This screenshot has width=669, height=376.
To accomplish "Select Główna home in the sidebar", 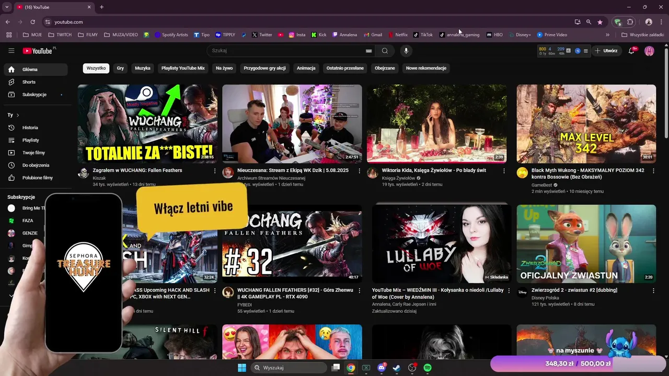I will tap(36, 69).
